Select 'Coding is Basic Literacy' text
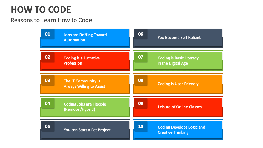 click(178, 58)
